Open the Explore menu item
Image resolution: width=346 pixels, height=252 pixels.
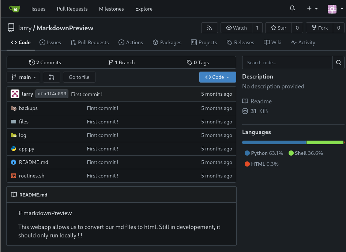point(144,8)
